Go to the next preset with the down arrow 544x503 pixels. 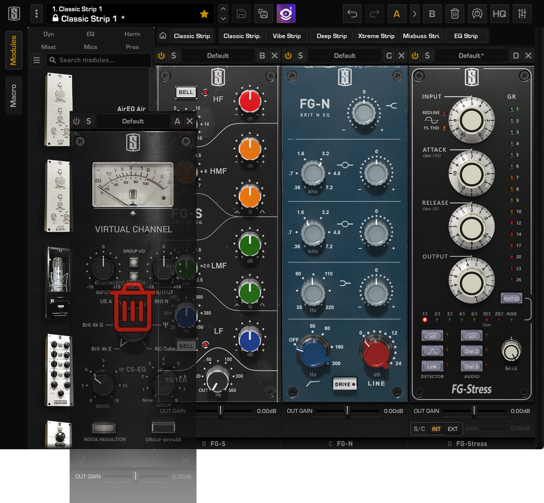click(223, 19)
